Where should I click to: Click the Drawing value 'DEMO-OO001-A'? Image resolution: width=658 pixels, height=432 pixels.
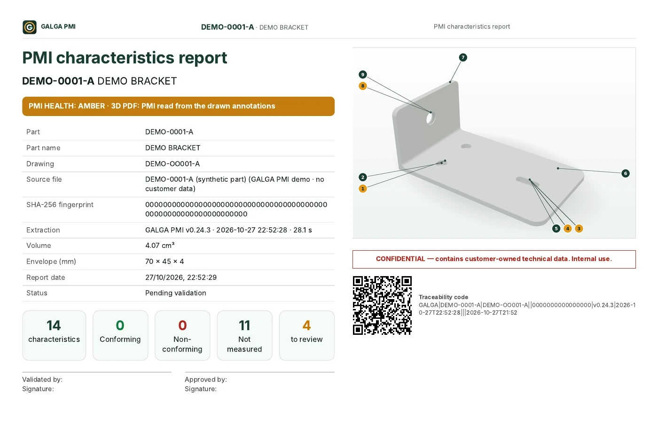pos(172,164)
